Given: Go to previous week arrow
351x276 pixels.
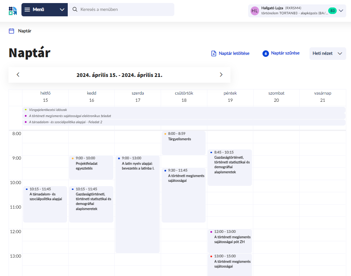Looking at the screenshot, I should click(18, 75).
